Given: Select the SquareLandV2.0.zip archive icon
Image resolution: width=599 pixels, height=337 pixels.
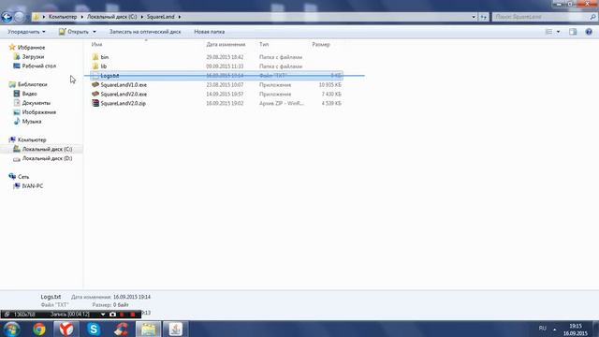Looking at the screenshot, I should (95, 103).
